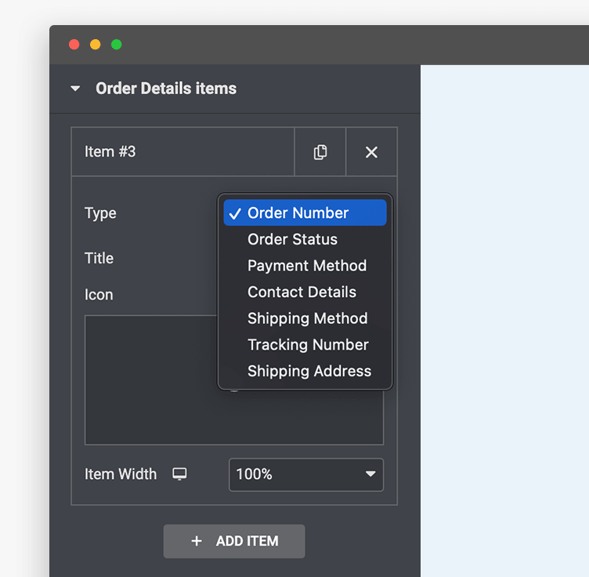589x577 pixels.
Task: Pick Payment Method as the item type
Action: 306,266
